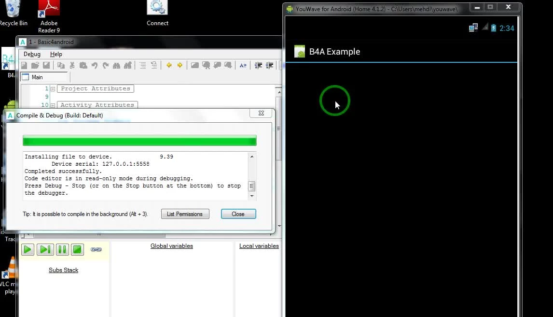Click the New file toolbar icon
Image resolution: width=553 pixels, height=317 pixels.
point(24,65)
